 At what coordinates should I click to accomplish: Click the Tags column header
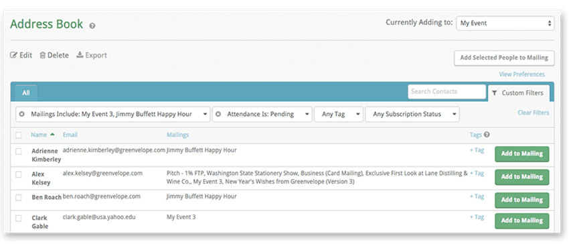click(x=476, y=135)
